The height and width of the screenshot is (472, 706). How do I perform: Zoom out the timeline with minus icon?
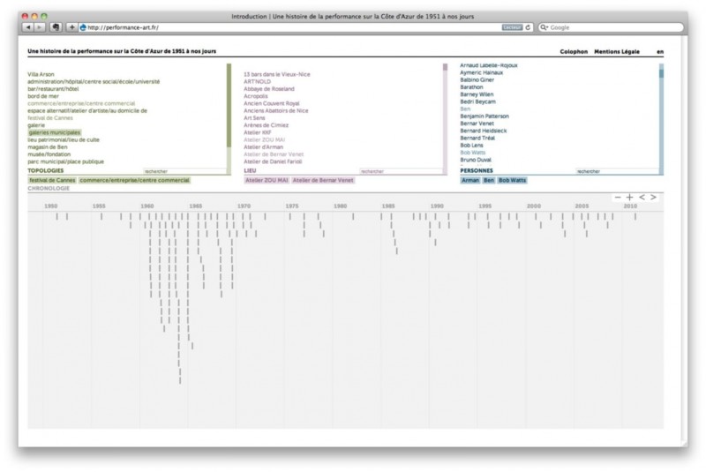click(618, 196)
